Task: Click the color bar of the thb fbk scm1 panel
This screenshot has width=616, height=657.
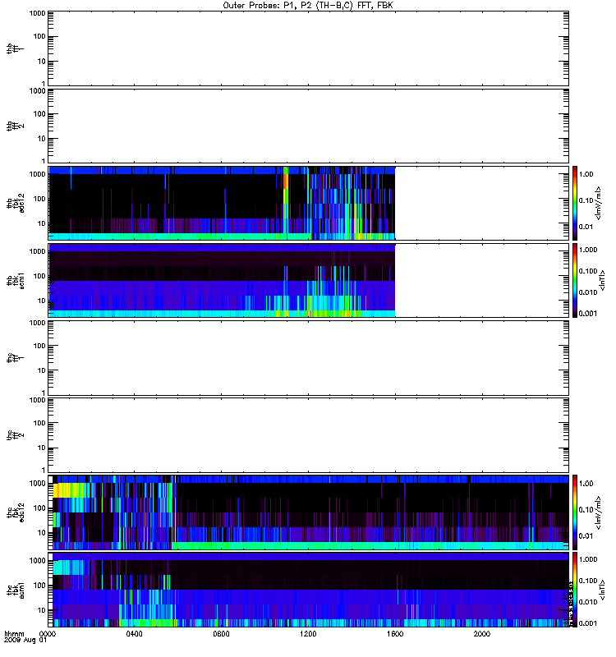Action: [x=575, y=280]
